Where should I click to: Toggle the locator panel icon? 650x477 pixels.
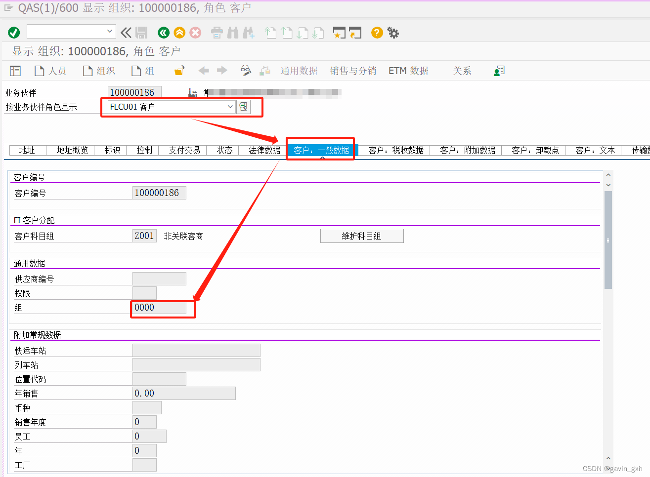tap(15, 71)
